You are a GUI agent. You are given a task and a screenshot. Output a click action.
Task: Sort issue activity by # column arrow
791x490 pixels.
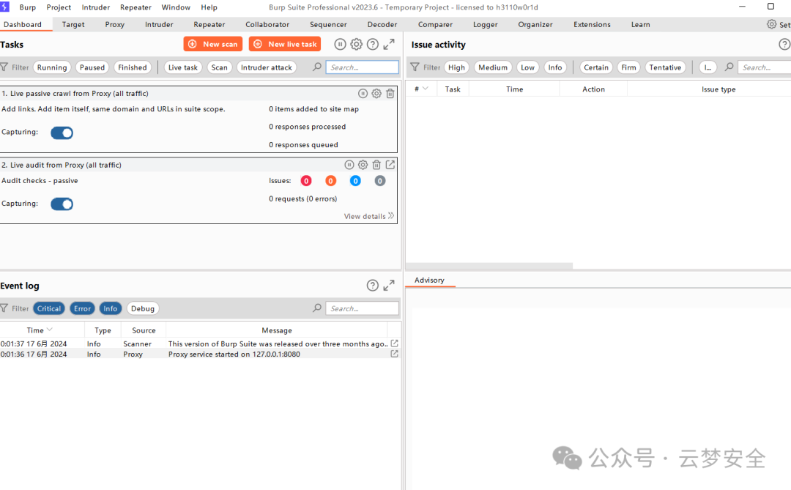click(426, 89)
